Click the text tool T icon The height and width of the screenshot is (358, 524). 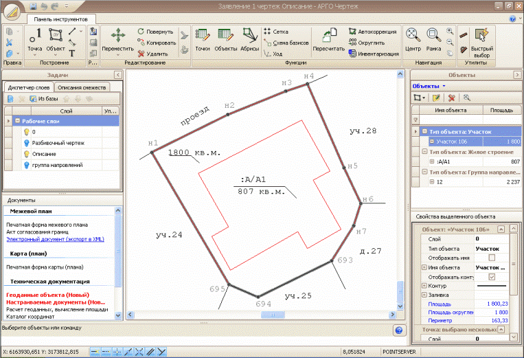click(x=72, y=53)
